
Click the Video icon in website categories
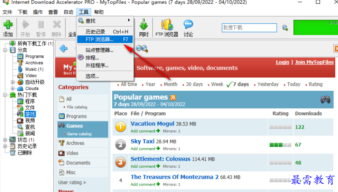coord(61,153)
